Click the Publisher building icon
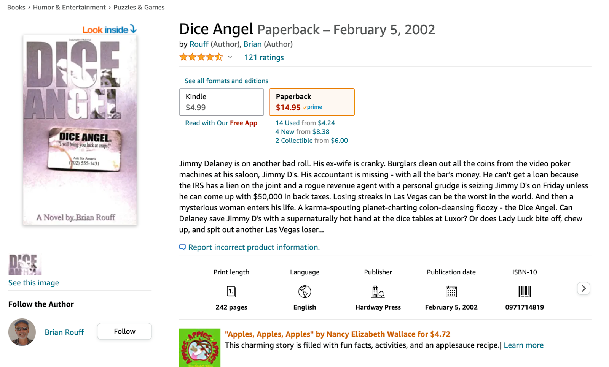This screenshot has height=367, width=609. (378, 291)
